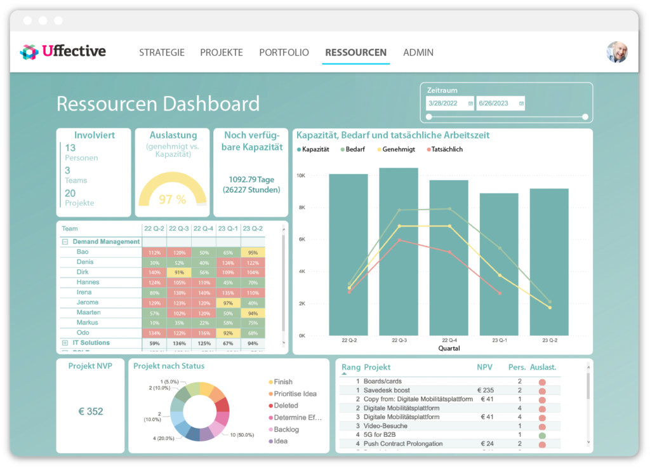Switch to the PROJEKTE tab
The width and height of the screenshot is (650, 468).
coord(222,53)
